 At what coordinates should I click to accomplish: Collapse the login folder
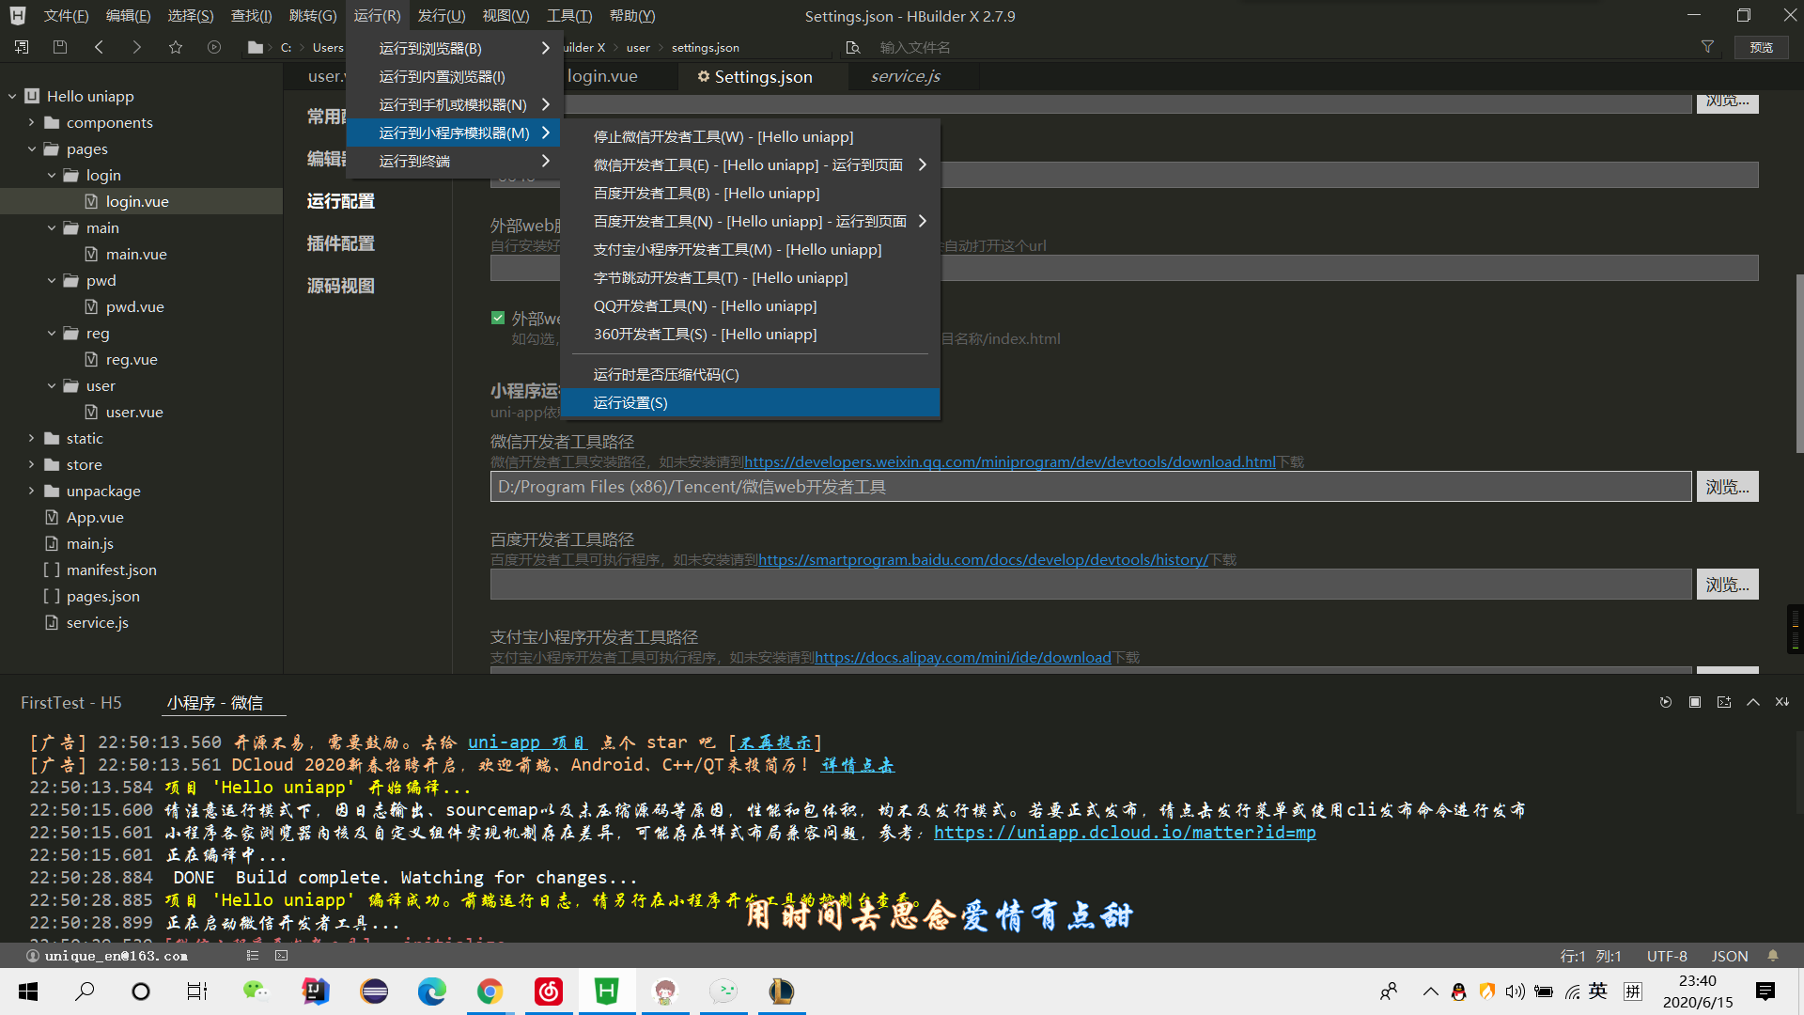tap(51, 175)
